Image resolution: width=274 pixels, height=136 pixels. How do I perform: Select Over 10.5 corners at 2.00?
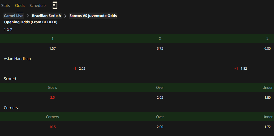(160, 127)
